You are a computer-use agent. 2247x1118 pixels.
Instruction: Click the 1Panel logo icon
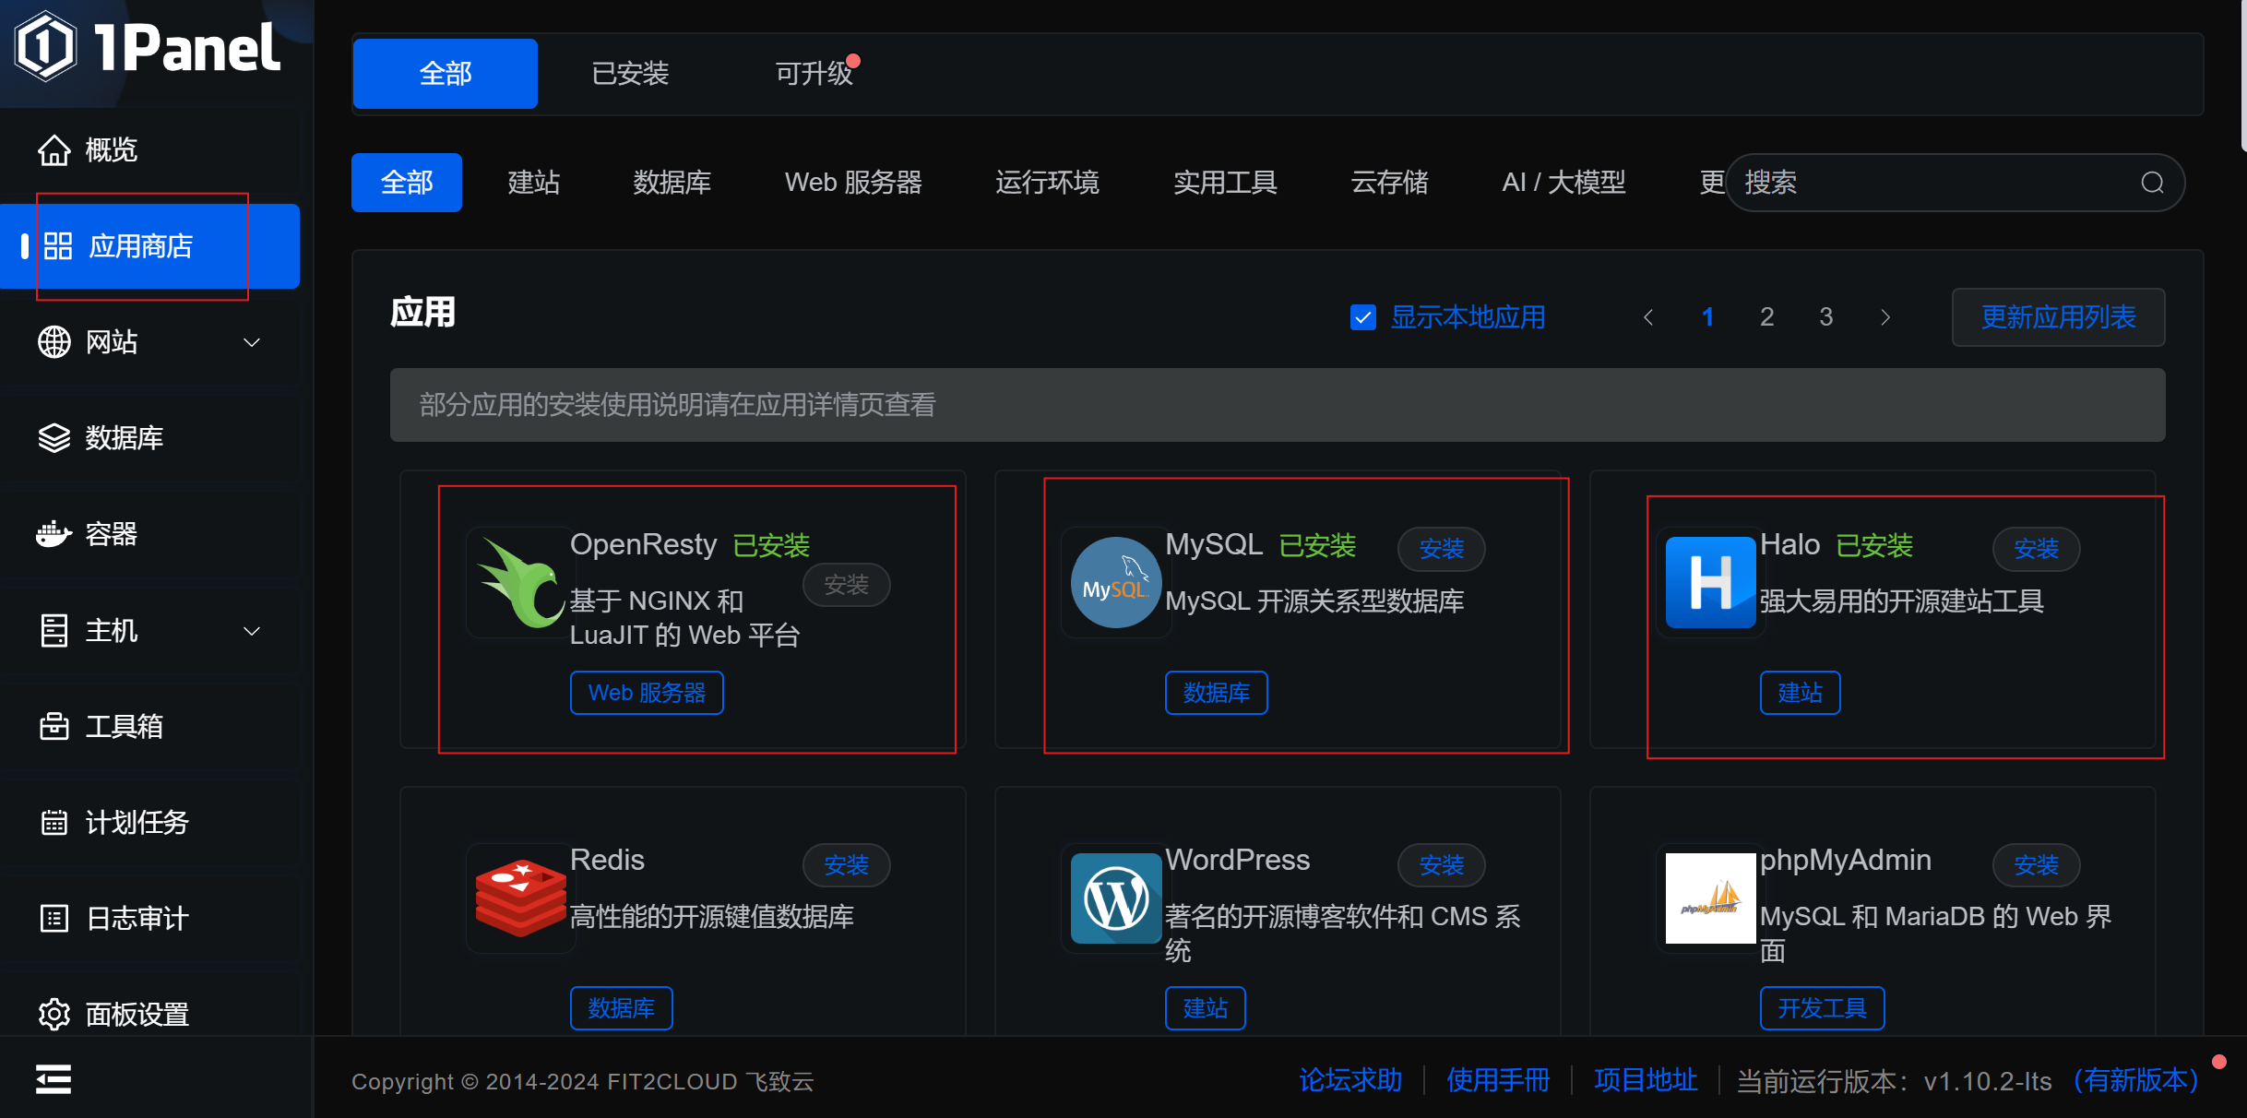(x=44, y=46)
